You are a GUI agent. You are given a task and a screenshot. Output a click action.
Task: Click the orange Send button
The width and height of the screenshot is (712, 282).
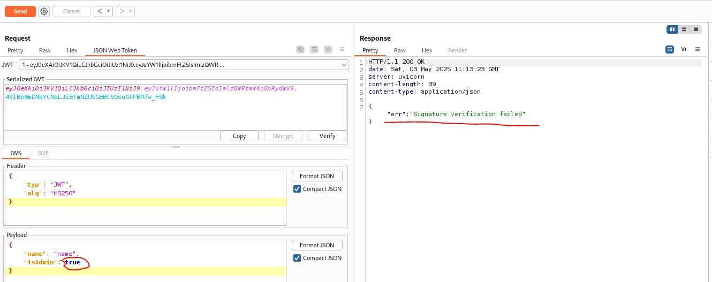pyautogui.click(x=20, y=11)
